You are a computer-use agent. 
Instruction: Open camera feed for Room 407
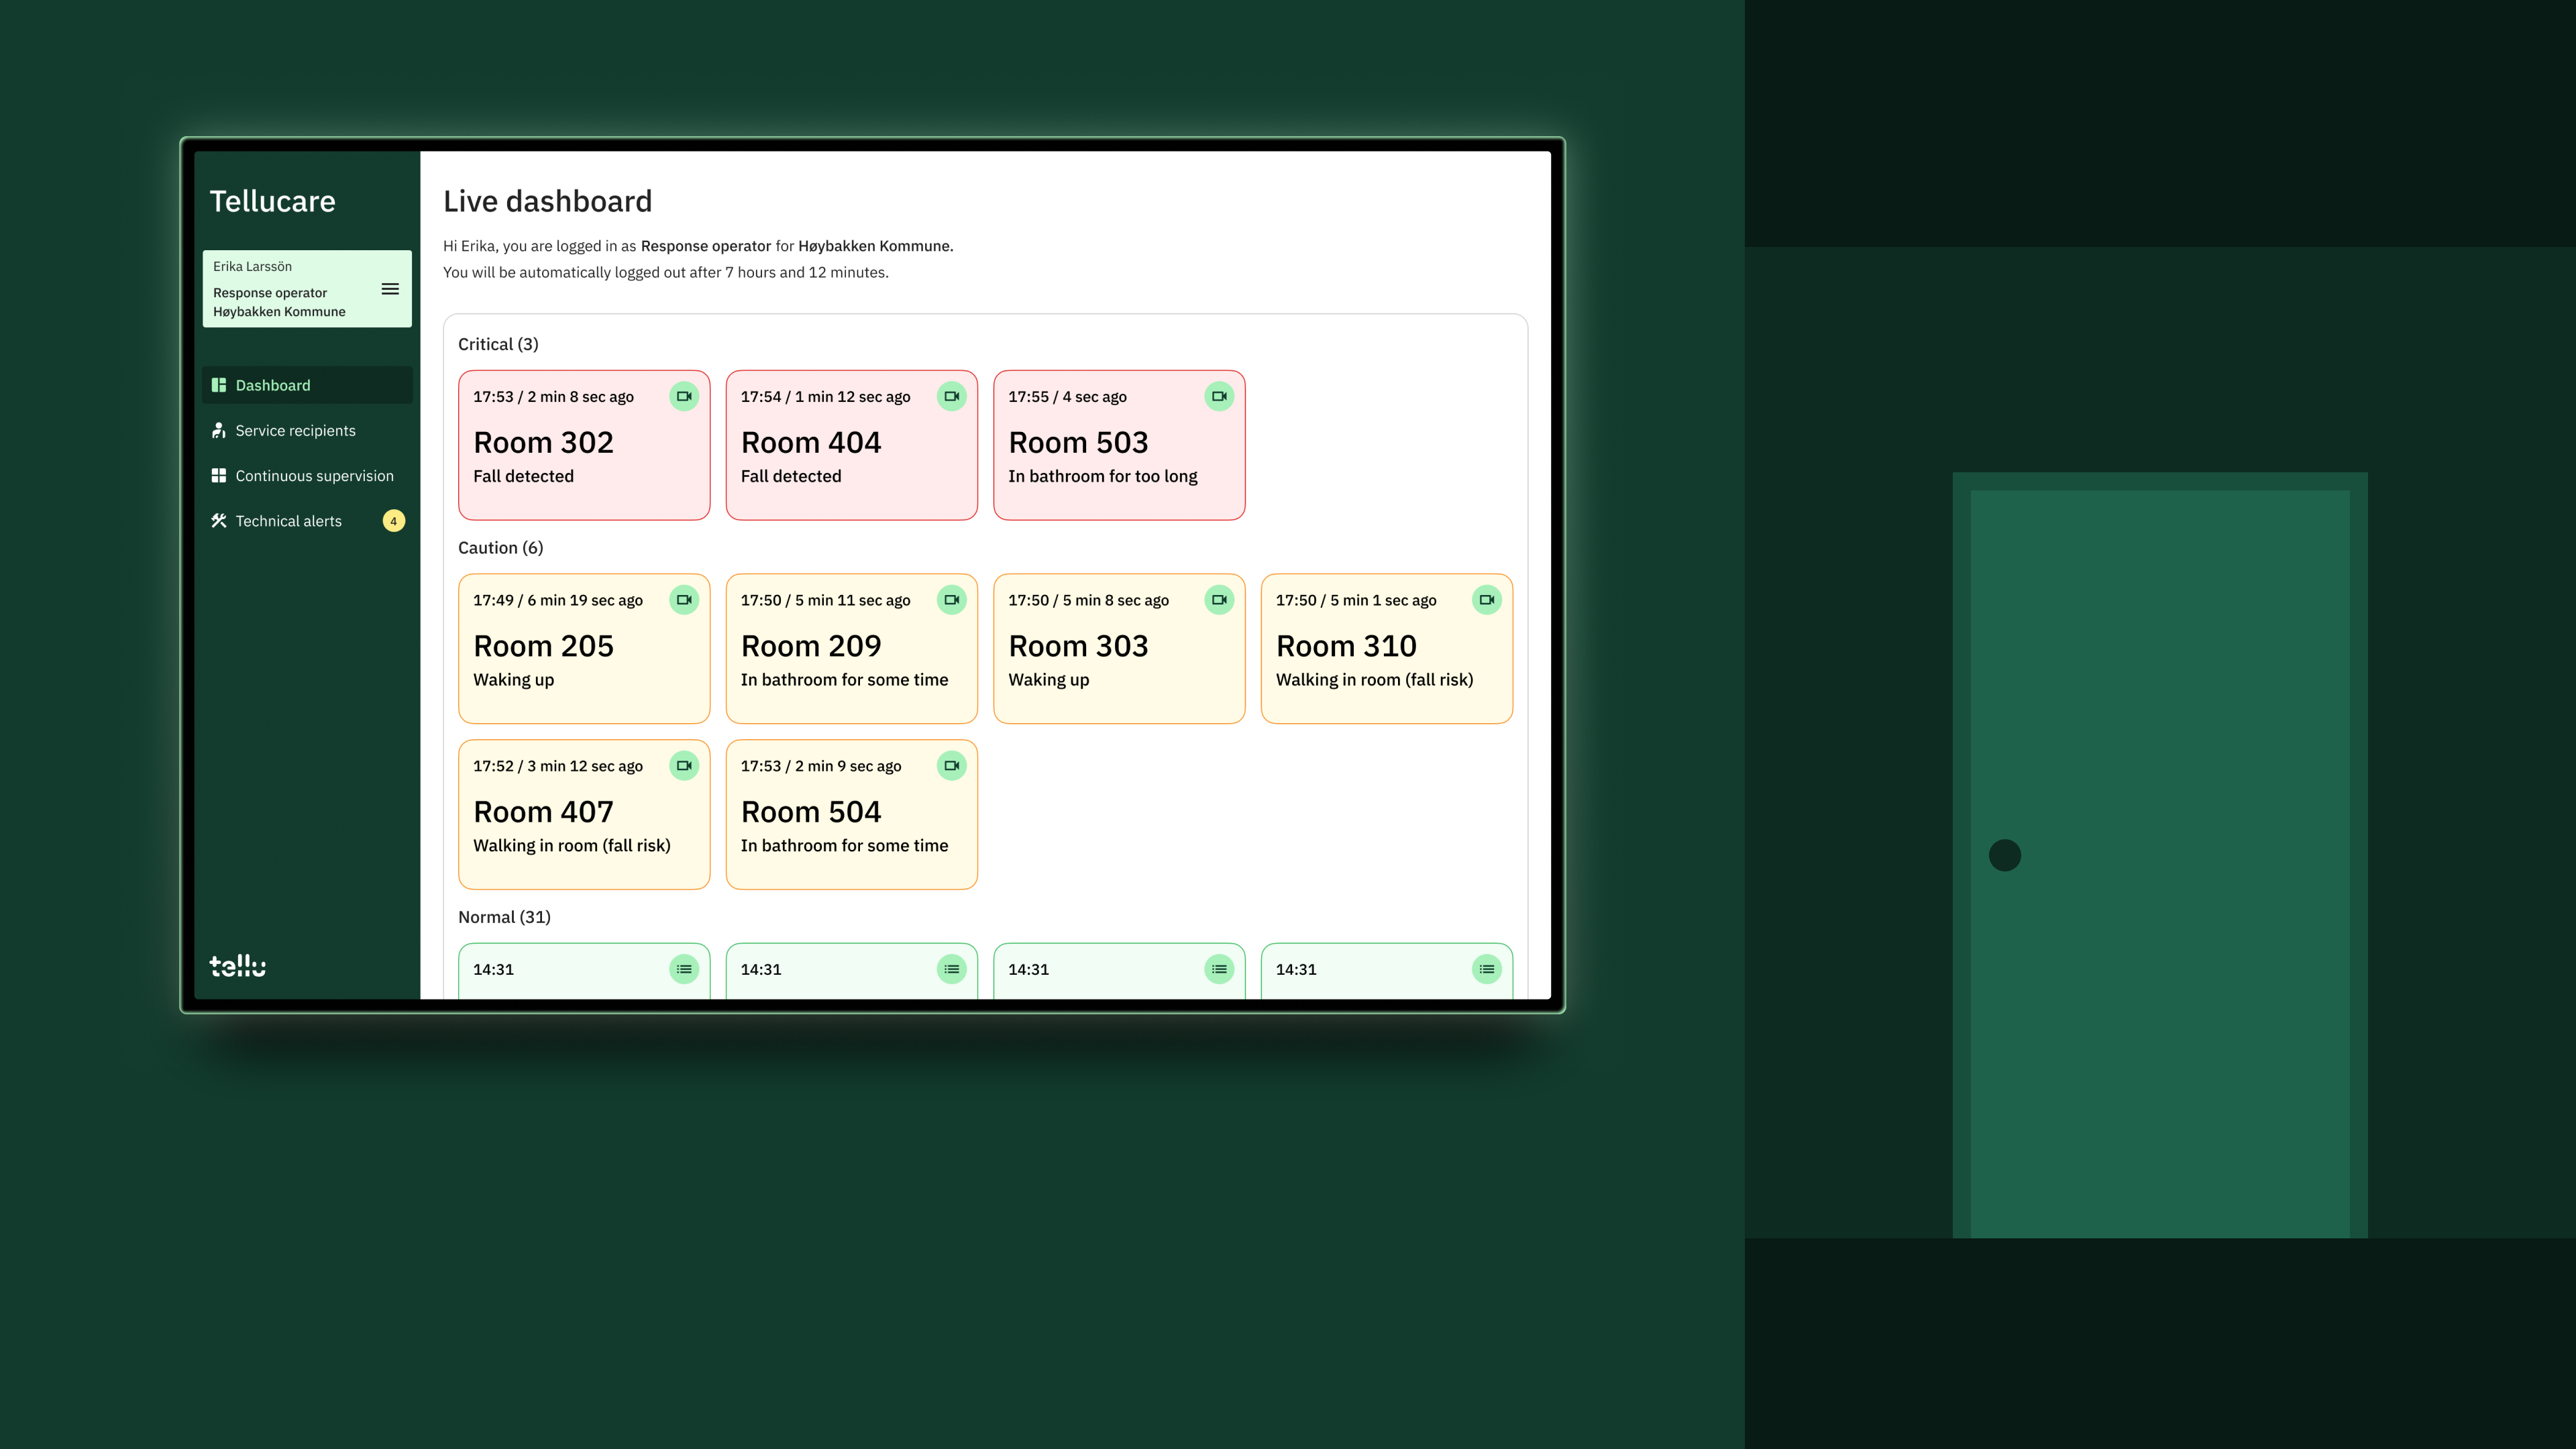(x=684, y=766)
